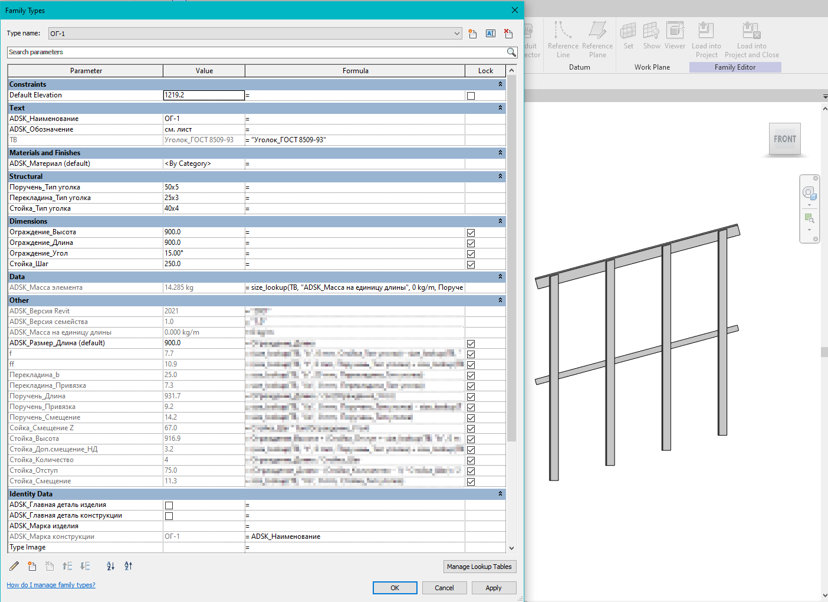This screenshot has width=828, height=602.
Task: Collapse the Dimensions parameter group
Action: pos(500,221)
